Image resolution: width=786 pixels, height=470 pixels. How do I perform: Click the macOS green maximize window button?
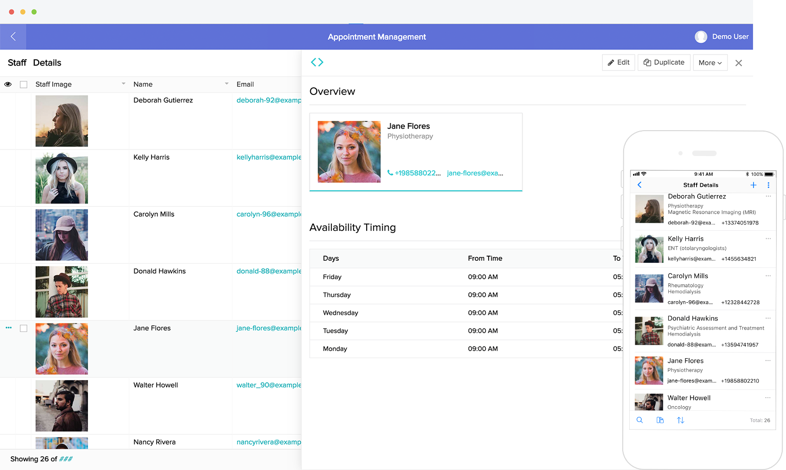(x=34, y=12)
